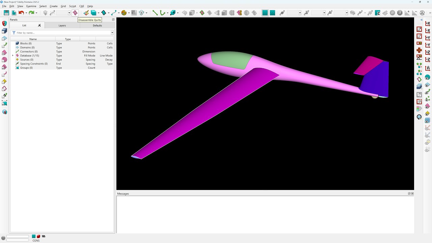Select Sources (0) in the list

27,60
